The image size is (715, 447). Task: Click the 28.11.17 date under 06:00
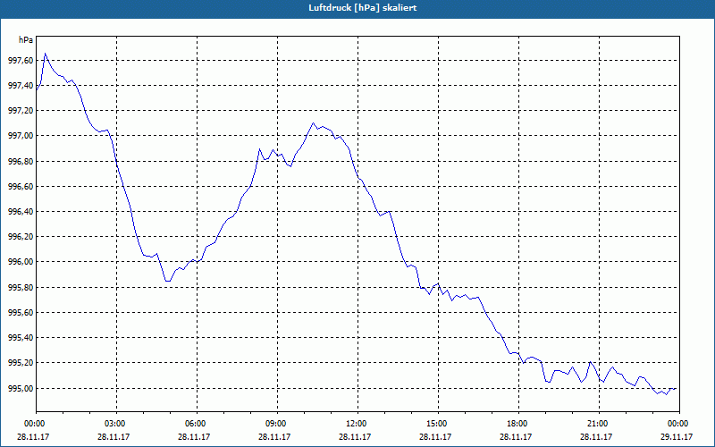194,436
